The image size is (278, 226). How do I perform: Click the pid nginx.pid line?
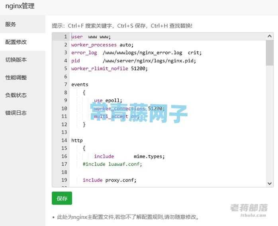(x=133, y=61)
